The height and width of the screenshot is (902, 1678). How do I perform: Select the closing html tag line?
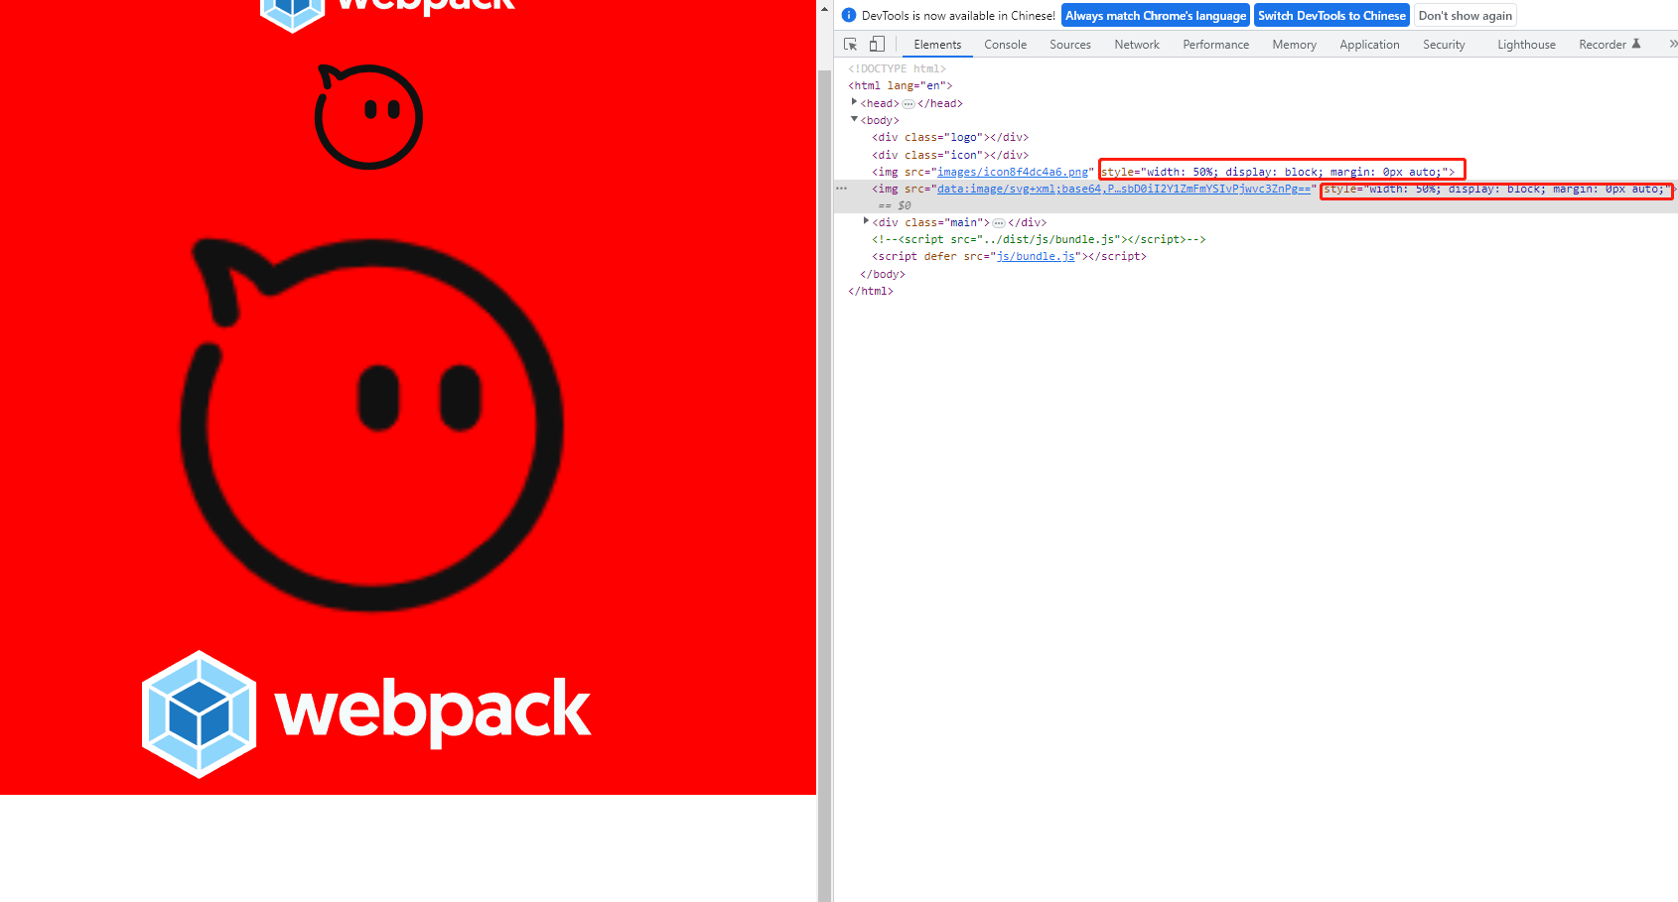coord(871,291)
